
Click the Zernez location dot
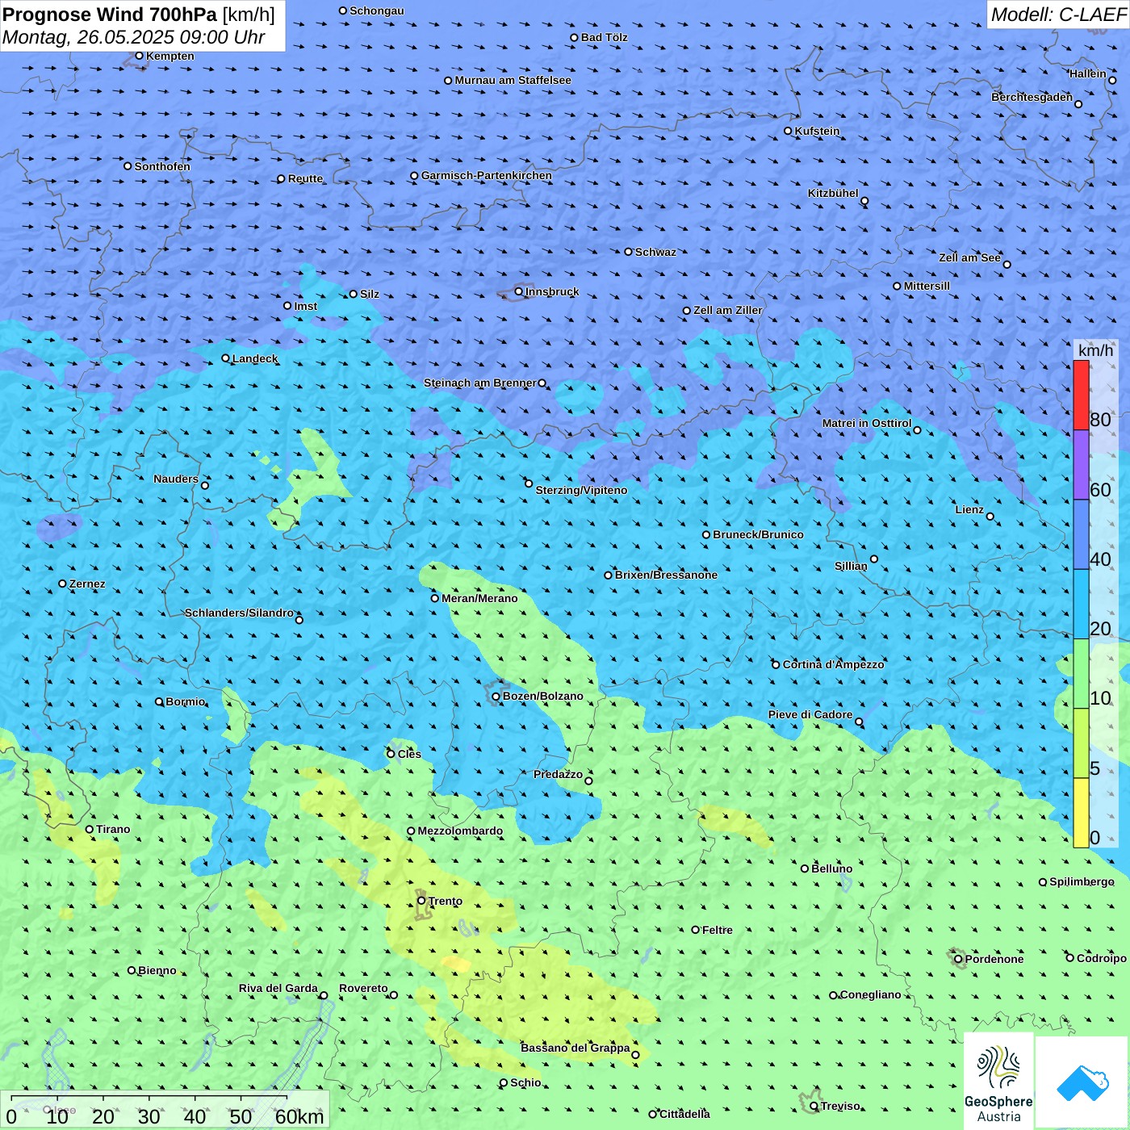click(x=63, y=584)
